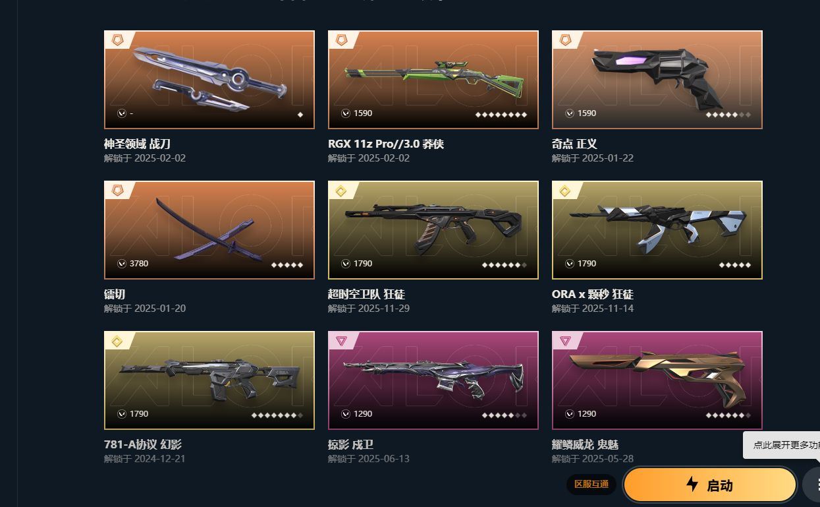Image resolution: width=820 pixels, height=507 pixels.
Task: Click the lightning bolt icon in 启动 button
Action: (x=692, y=485)
